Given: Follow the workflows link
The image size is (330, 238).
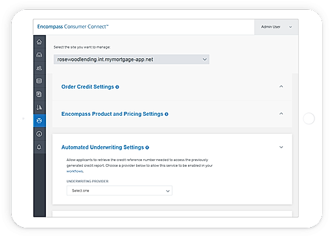Looking at the screenshot, I should pyautogui.click(x=75, y=171).
